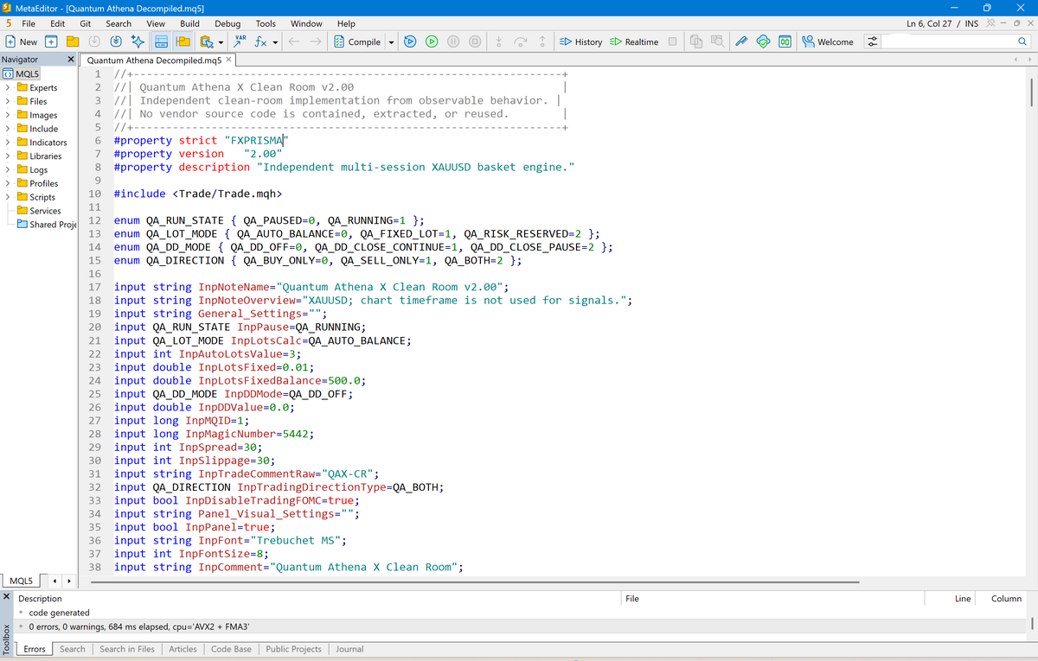Start debugging on history data icon
Screen dimensions: 1038x661
pos(410,41)
